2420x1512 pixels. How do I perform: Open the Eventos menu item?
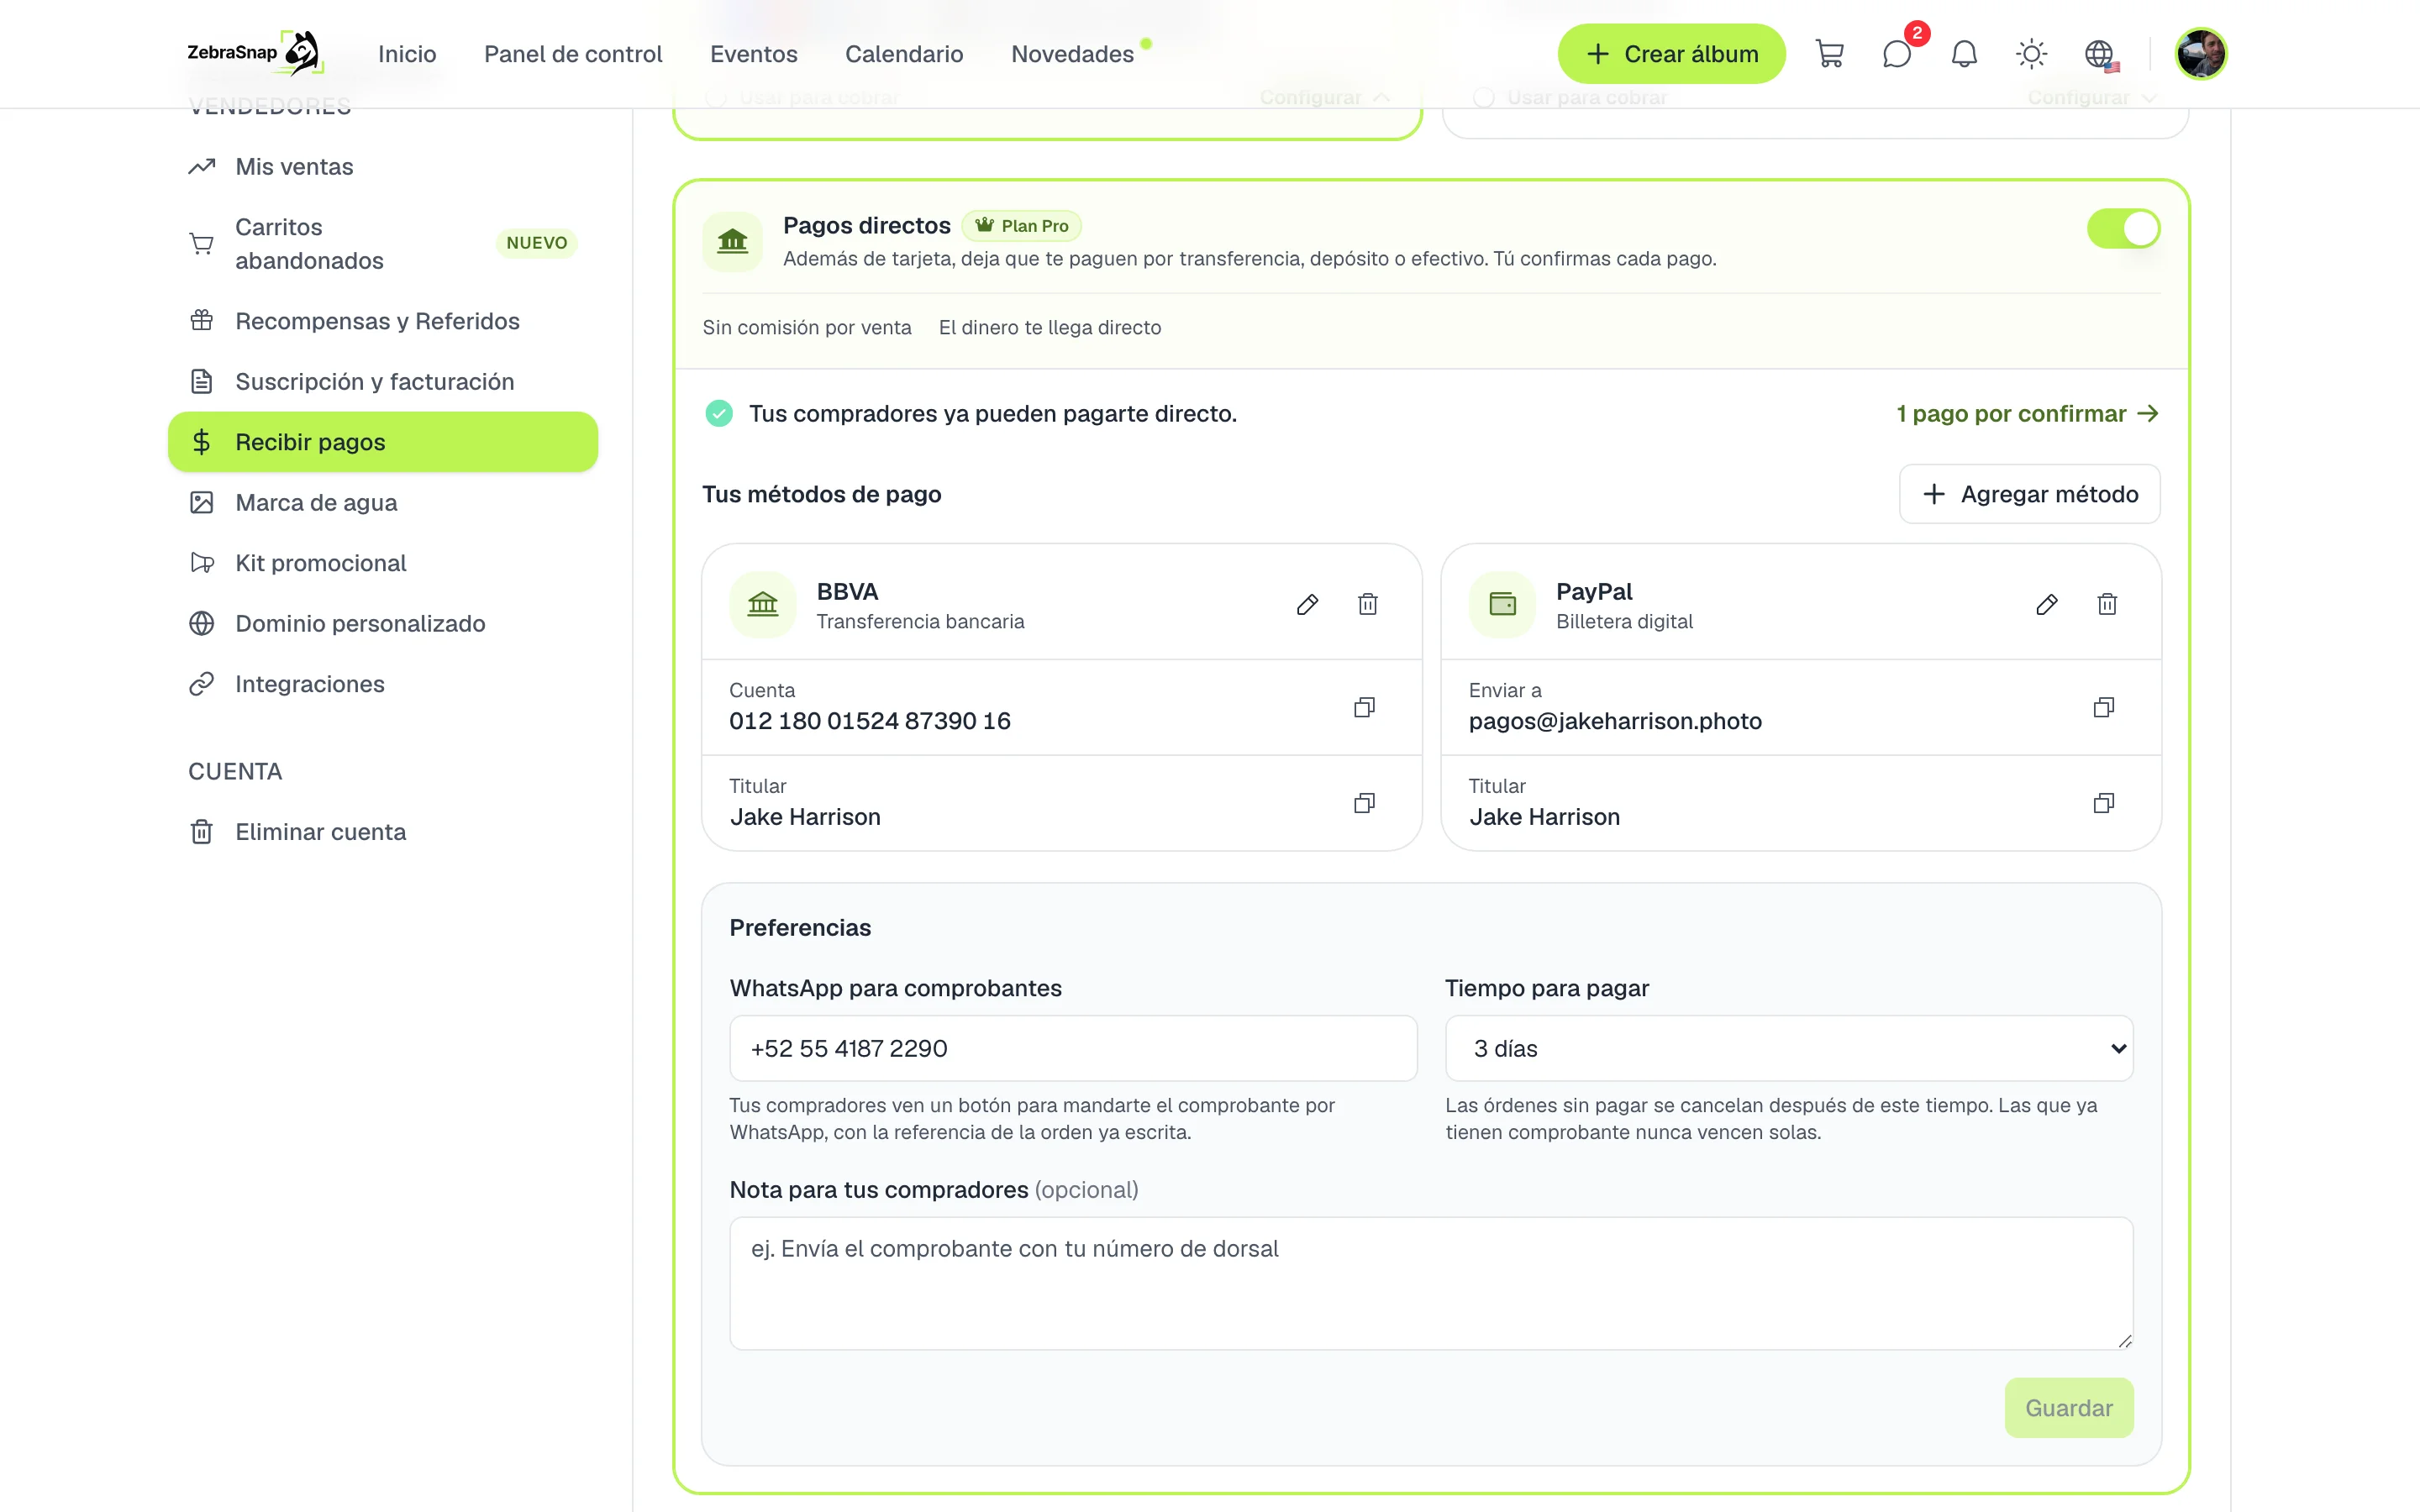tap(753, 54)
